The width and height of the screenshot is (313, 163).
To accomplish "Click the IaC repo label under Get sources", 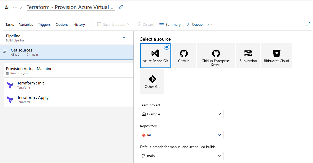I will click(x=17, y=55).
